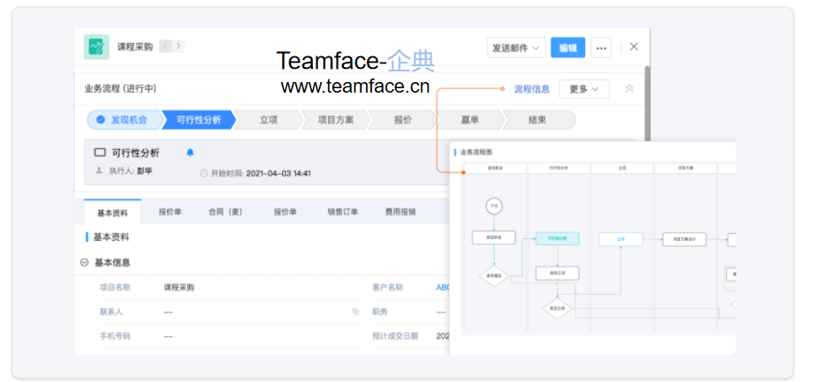The image size is (815, 382).
Task: Open the three-dot more actions menu
Action: tap(601, 48)
